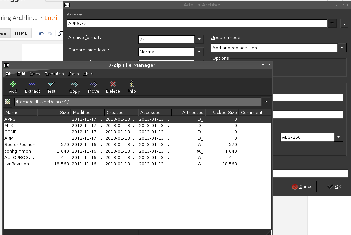Viewport: 351px width, 235px height.
Task: Open the File menu
Action: click(9, 74)
